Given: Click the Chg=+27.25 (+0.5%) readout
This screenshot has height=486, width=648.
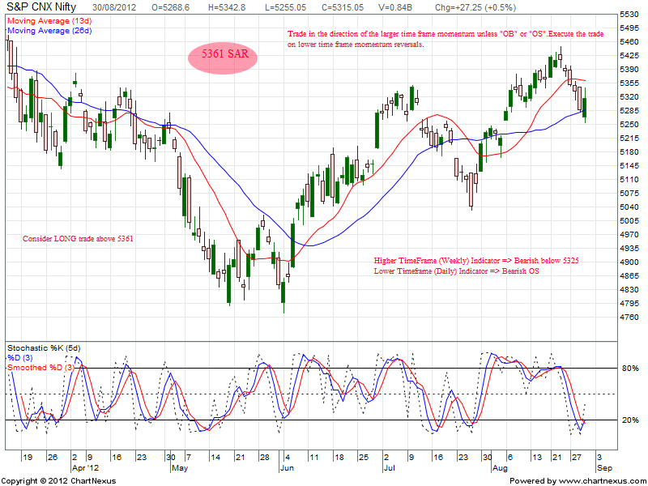Looking at the screenshot, I should click(x=475, y=7).
